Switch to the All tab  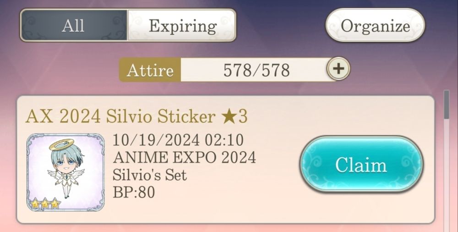click(74, 25)
